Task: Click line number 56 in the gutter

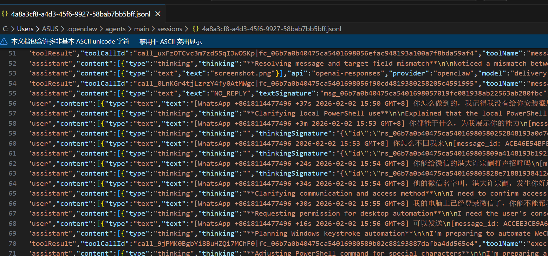Action: (x=12, y=104)
